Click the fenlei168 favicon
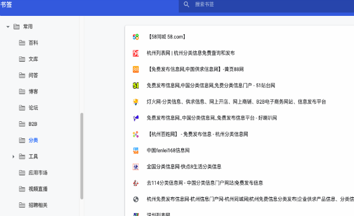 pos(136,151)
